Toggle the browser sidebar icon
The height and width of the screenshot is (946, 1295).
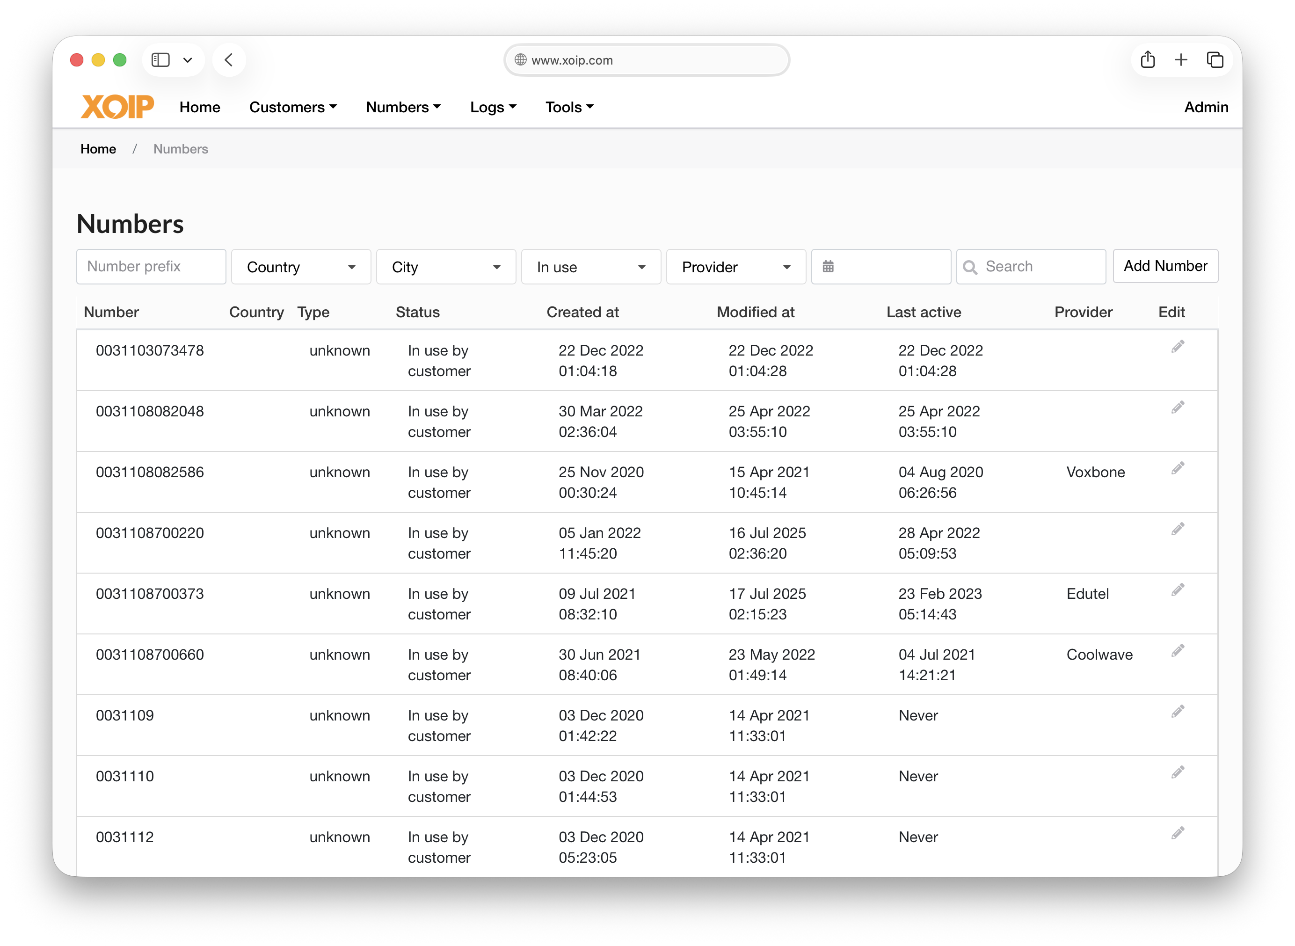(160, 59)
